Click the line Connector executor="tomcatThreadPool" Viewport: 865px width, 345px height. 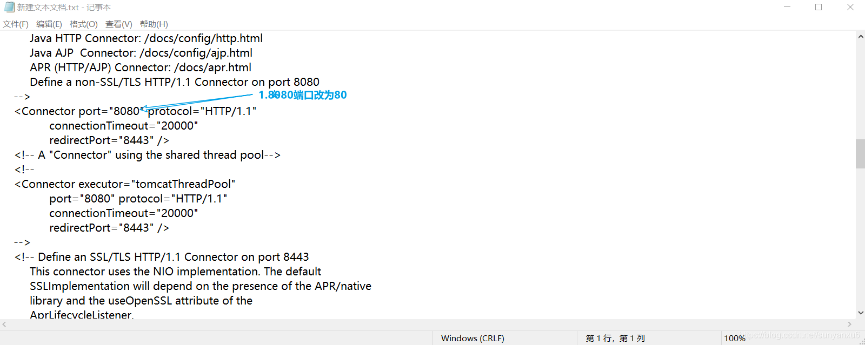click(125, 184)
